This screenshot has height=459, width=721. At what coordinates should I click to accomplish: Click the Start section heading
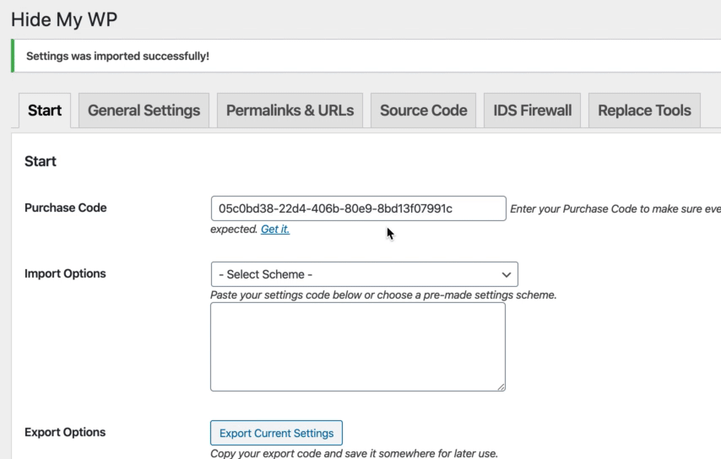click(x=41, y=161)
